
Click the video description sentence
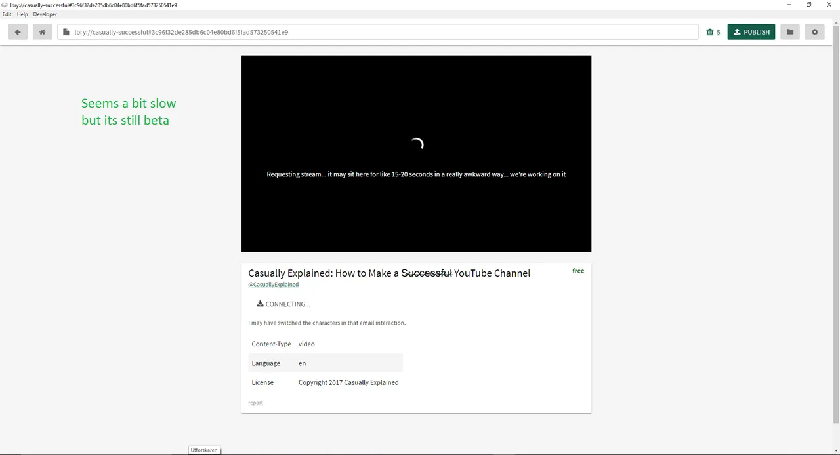pos(327,323)
